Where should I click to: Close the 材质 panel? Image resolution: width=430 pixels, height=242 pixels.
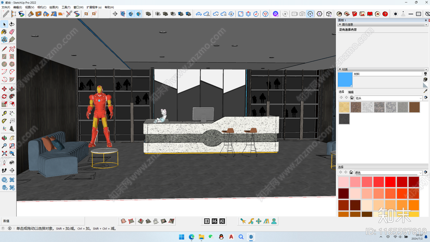pyautogui.click(x=426, y=69)
